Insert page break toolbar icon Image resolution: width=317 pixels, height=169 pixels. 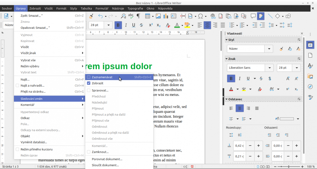click(183, 16)
